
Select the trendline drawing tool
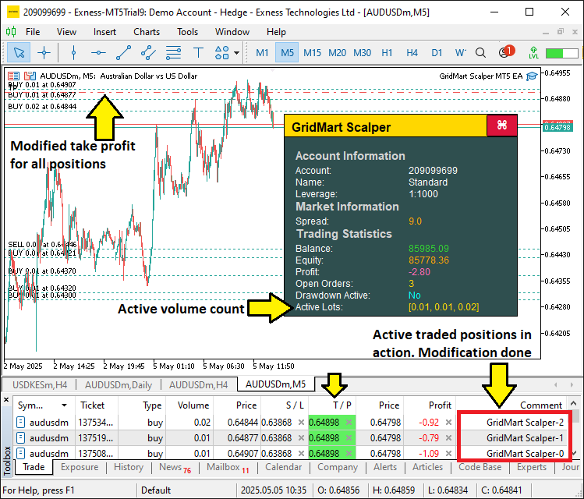pos(123,53)
